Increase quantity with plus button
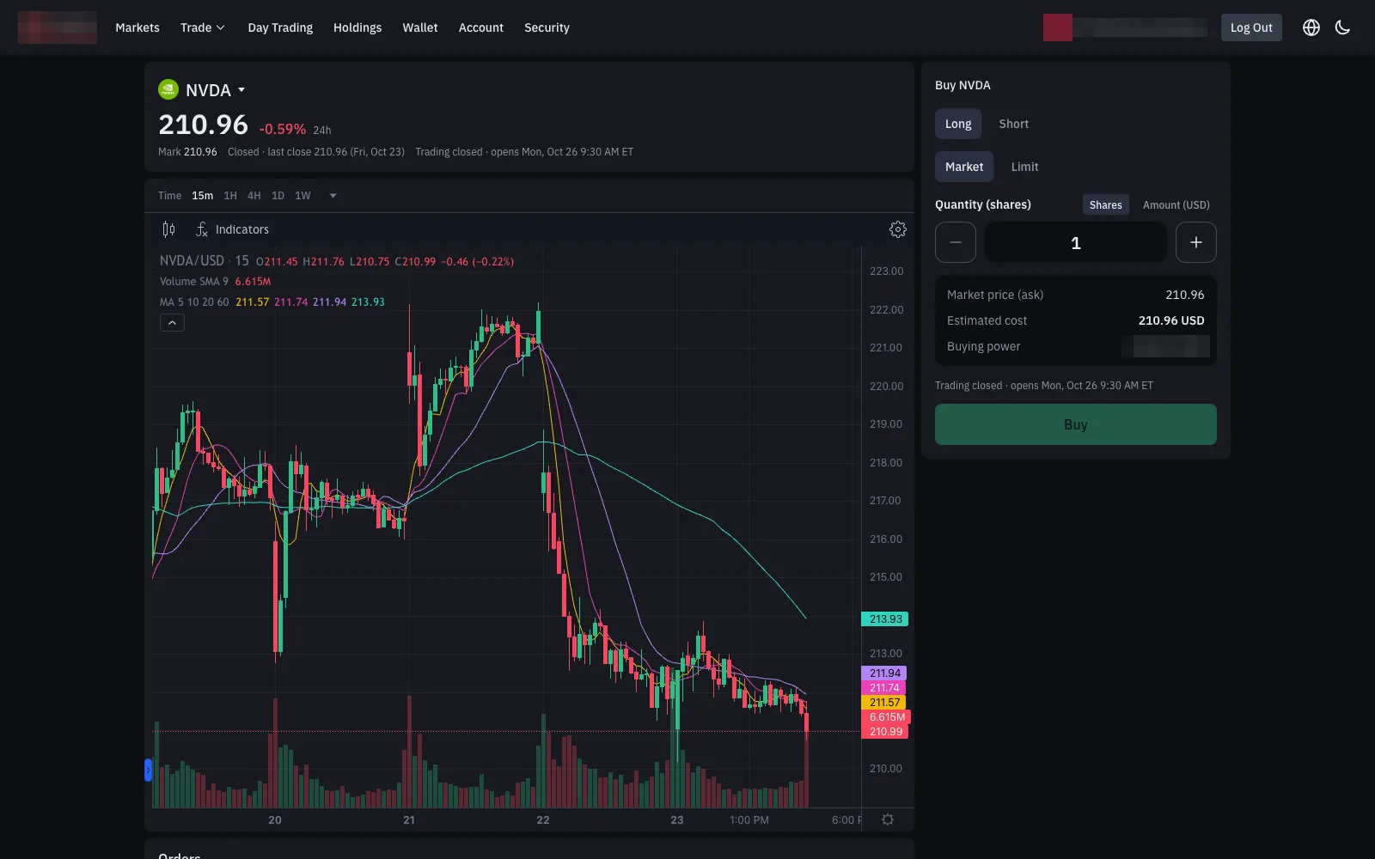Viewport: 1375px width, 859px height. pos(1196,242)
